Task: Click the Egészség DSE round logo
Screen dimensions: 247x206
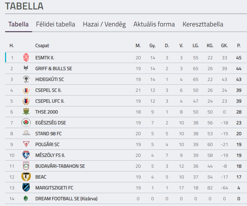Action: (26, 123)
